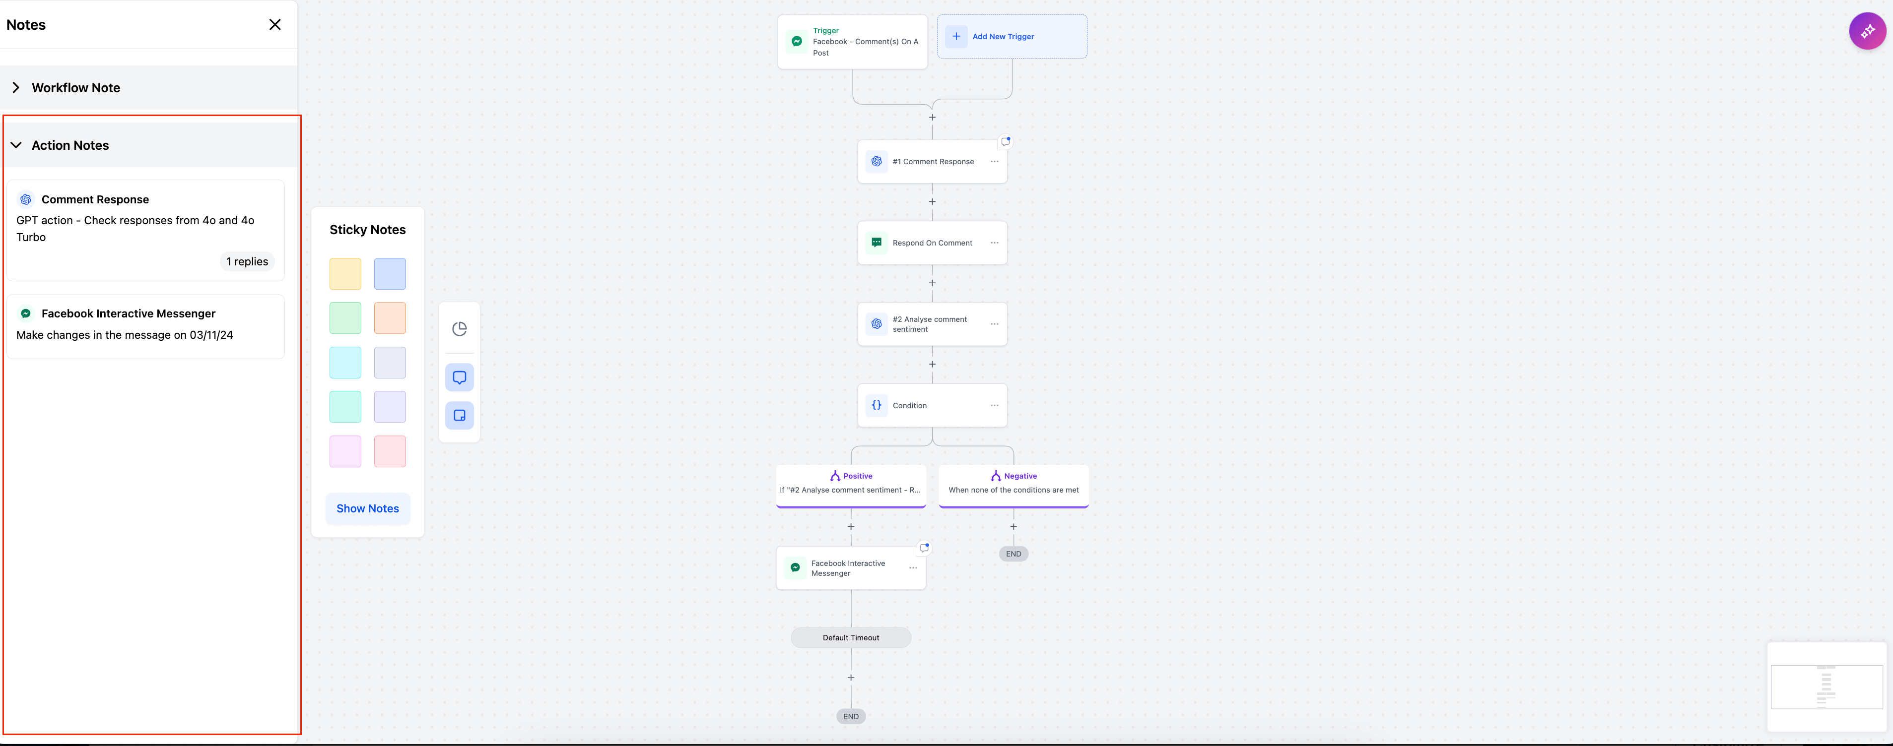Click the stats pie chart icon
Screen dimensions: 1893x746
tap(459, 328)
